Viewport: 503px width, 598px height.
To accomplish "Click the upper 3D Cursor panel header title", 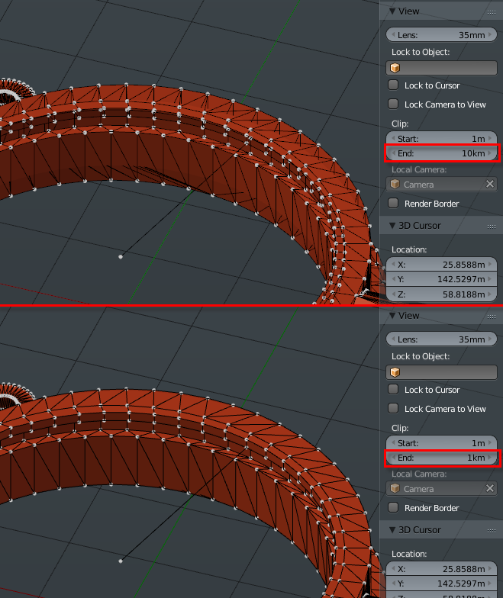I will point(420,226).
